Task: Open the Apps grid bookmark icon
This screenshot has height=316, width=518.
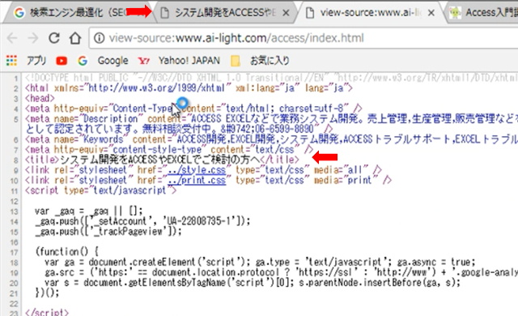Action: click(11, 61)
